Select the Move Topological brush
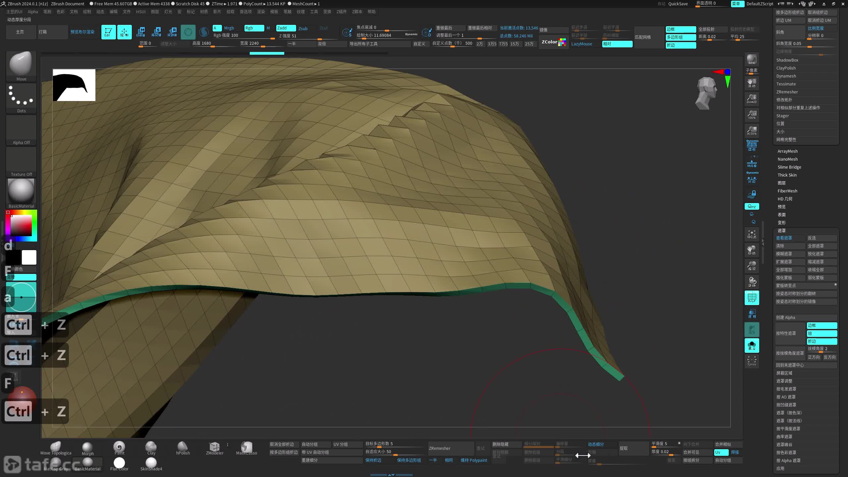848x477 pixels. coord(56,449)
